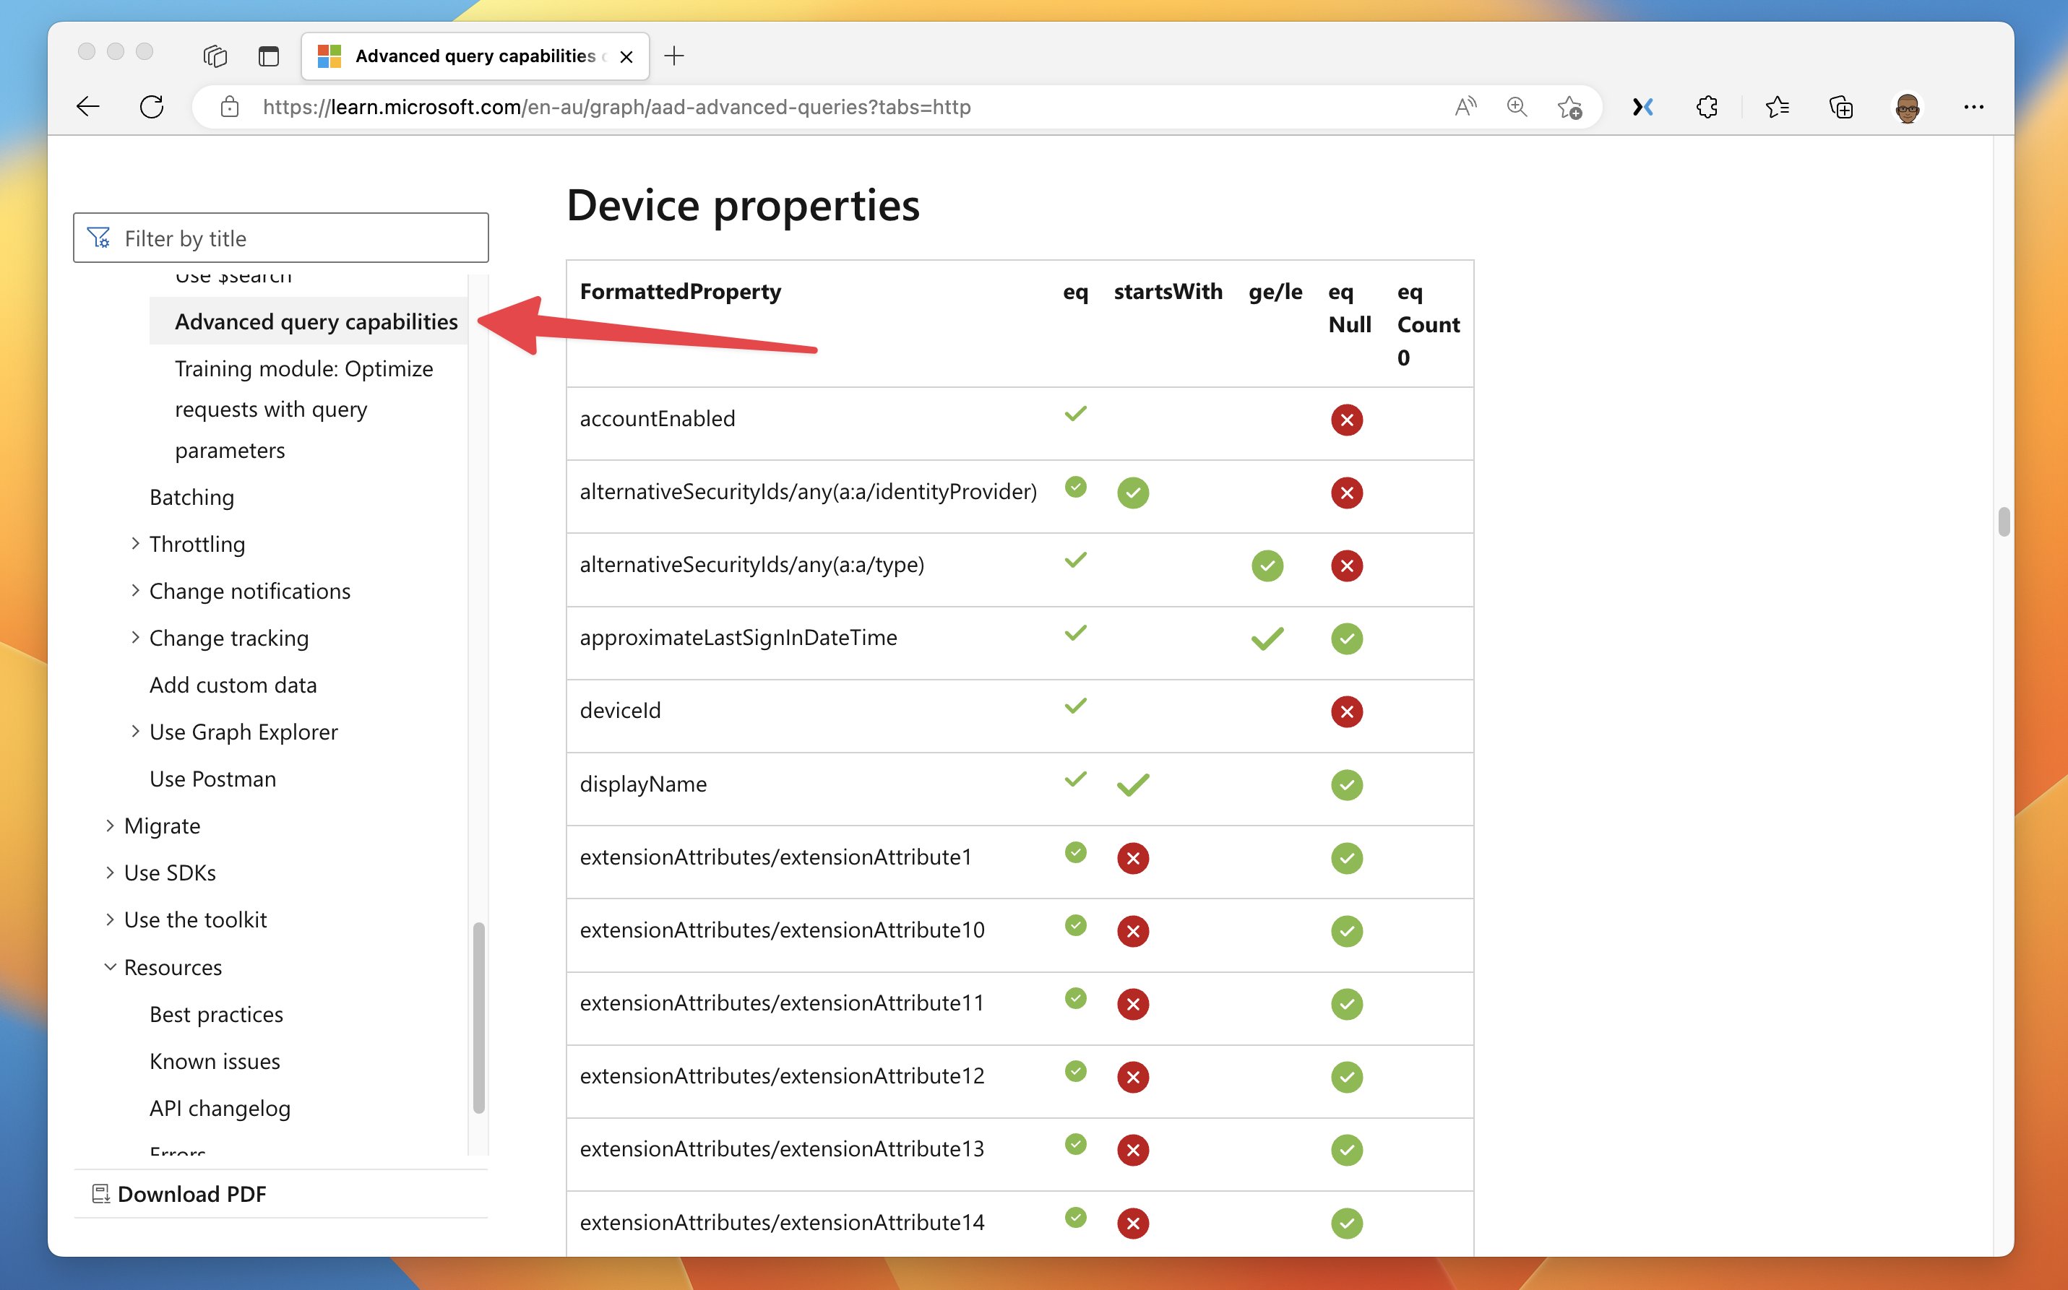
Task: Expand the Use Graph Explorer node
Action: pos(135,731)
